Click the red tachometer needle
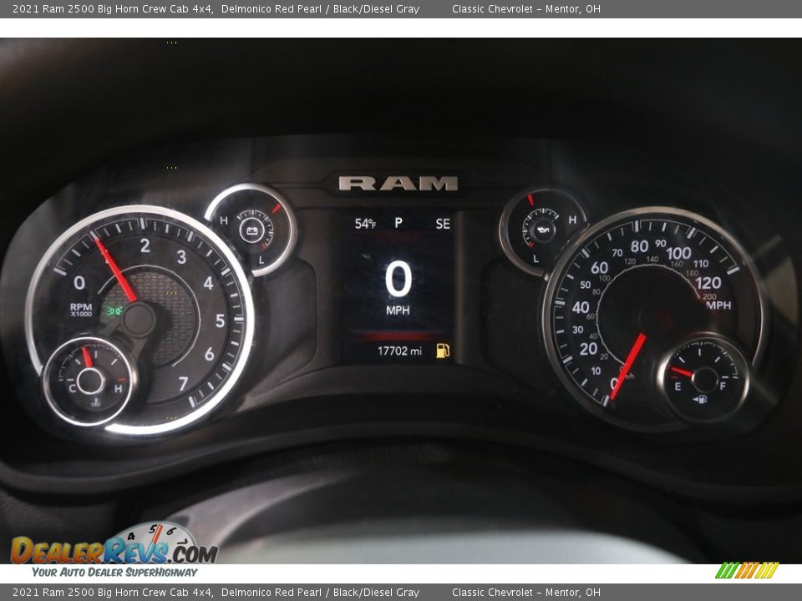 pos(115,270)
